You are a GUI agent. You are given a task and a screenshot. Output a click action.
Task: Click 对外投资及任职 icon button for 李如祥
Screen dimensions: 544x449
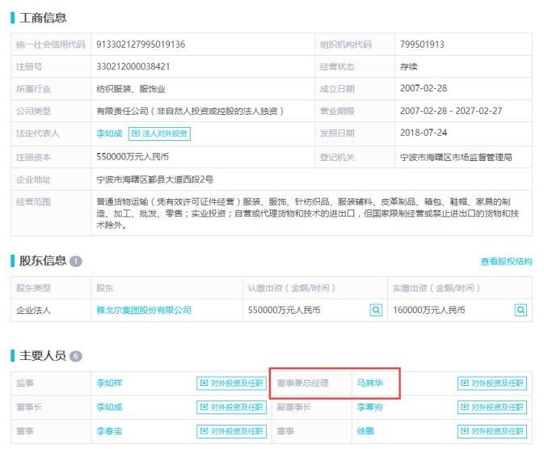click(x=230, y=383)
